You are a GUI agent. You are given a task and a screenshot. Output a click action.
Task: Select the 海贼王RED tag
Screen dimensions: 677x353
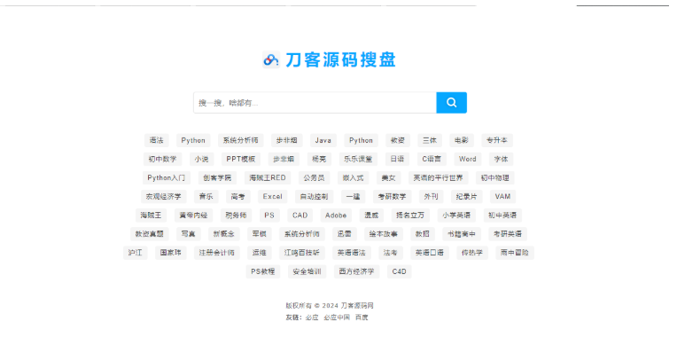click(x=268, y=178)
